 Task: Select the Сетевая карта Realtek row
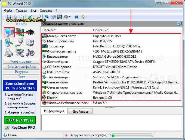pyautogui.click(x=111, y=82)
